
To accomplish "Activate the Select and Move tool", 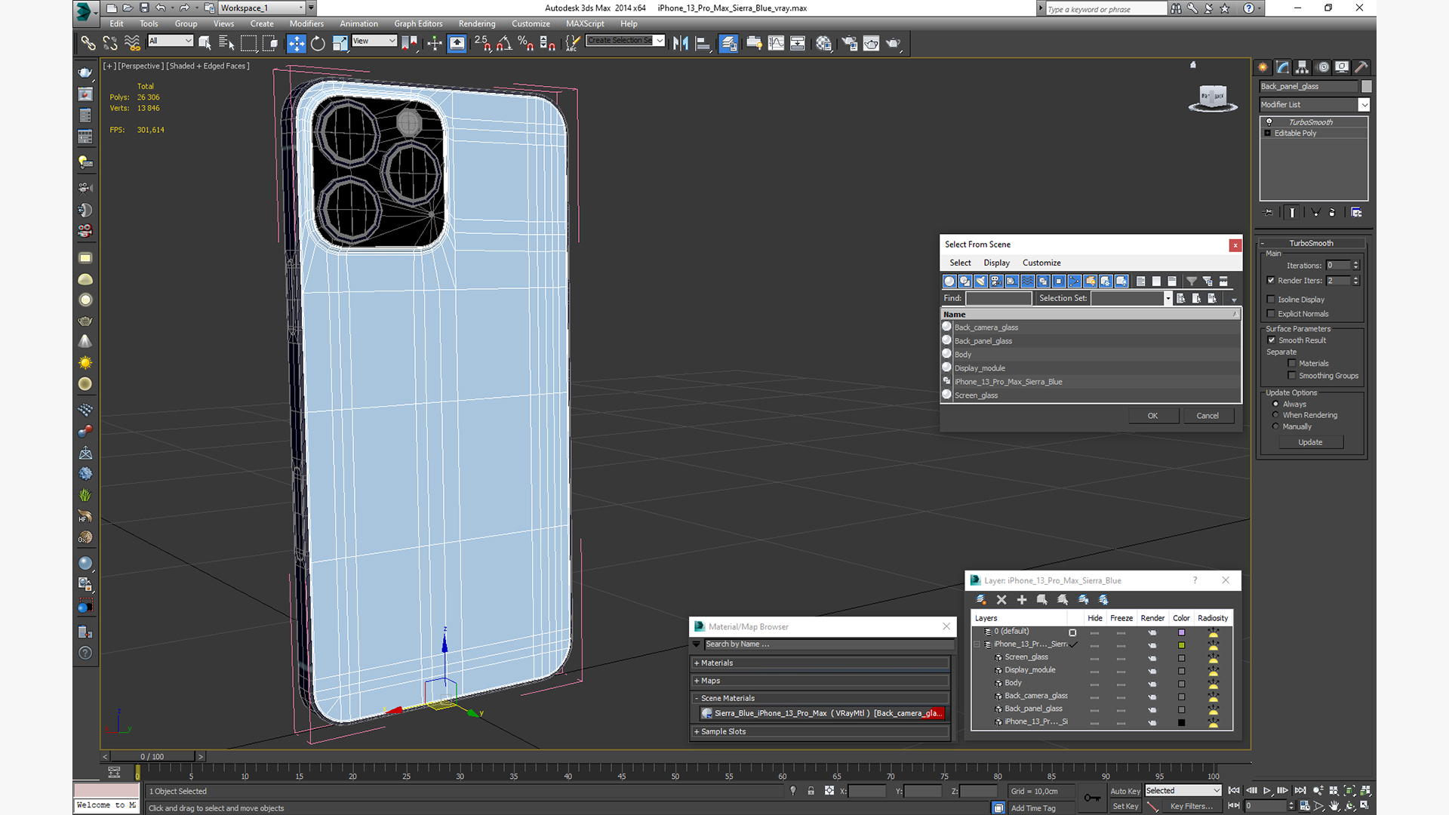I will (x=296, y=43).
